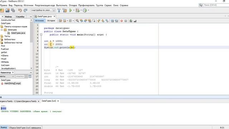Viewport: 229px width, 129px height.
Task: Collapse the main method code fold
Action: tap(41, 35)
